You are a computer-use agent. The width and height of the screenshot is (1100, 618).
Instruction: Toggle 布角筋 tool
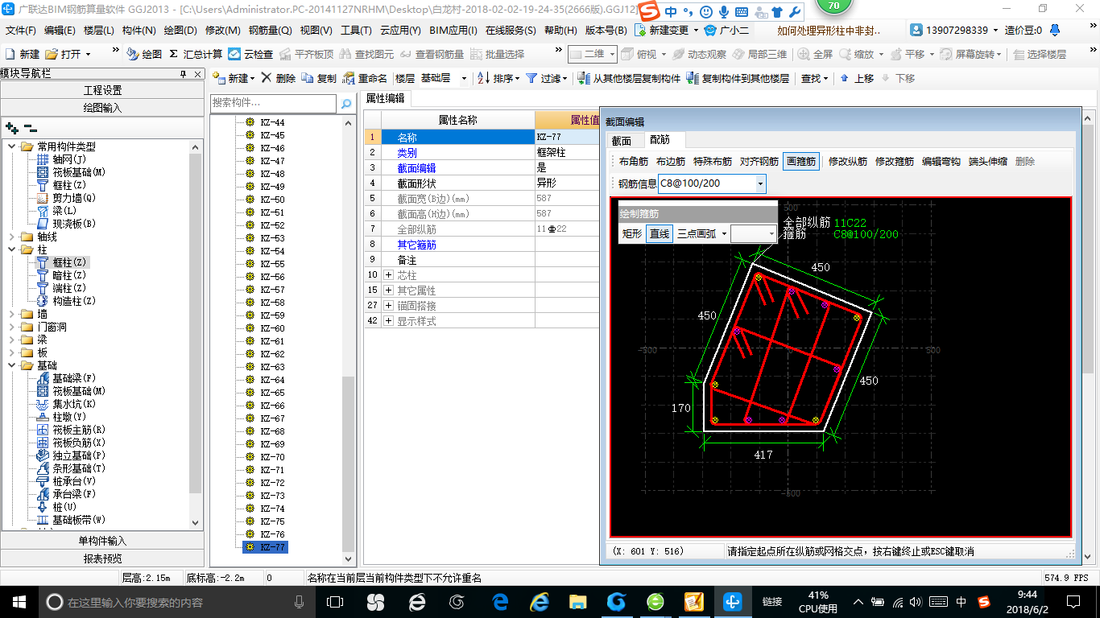[x=634, y=161]
